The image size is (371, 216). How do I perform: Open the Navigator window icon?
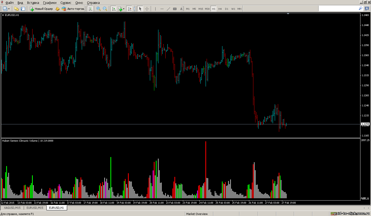[23, 9]
